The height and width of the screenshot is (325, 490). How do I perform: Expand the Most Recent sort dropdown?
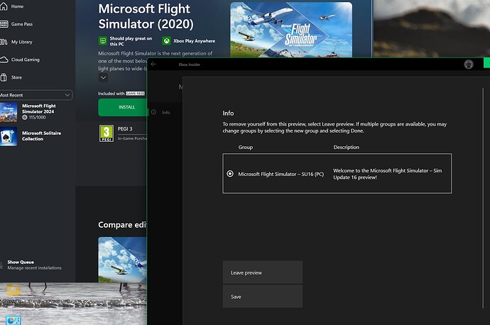pyautogui.click(x=36, y=95)
